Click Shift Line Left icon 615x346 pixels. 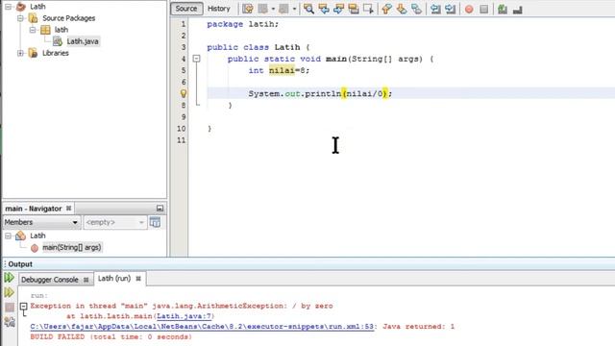click(435, 9)
